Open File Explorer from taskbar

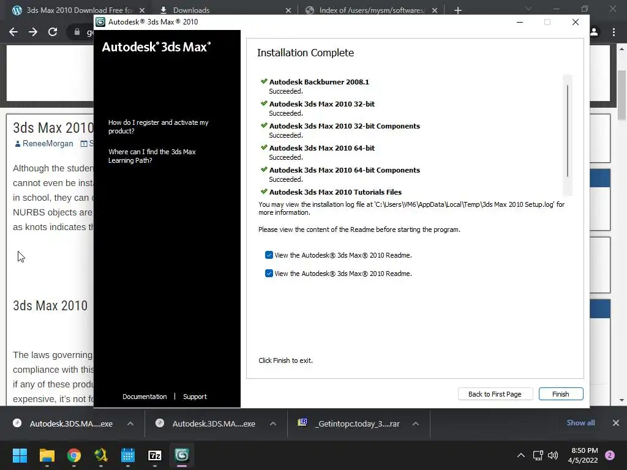[x=47, y=455]
